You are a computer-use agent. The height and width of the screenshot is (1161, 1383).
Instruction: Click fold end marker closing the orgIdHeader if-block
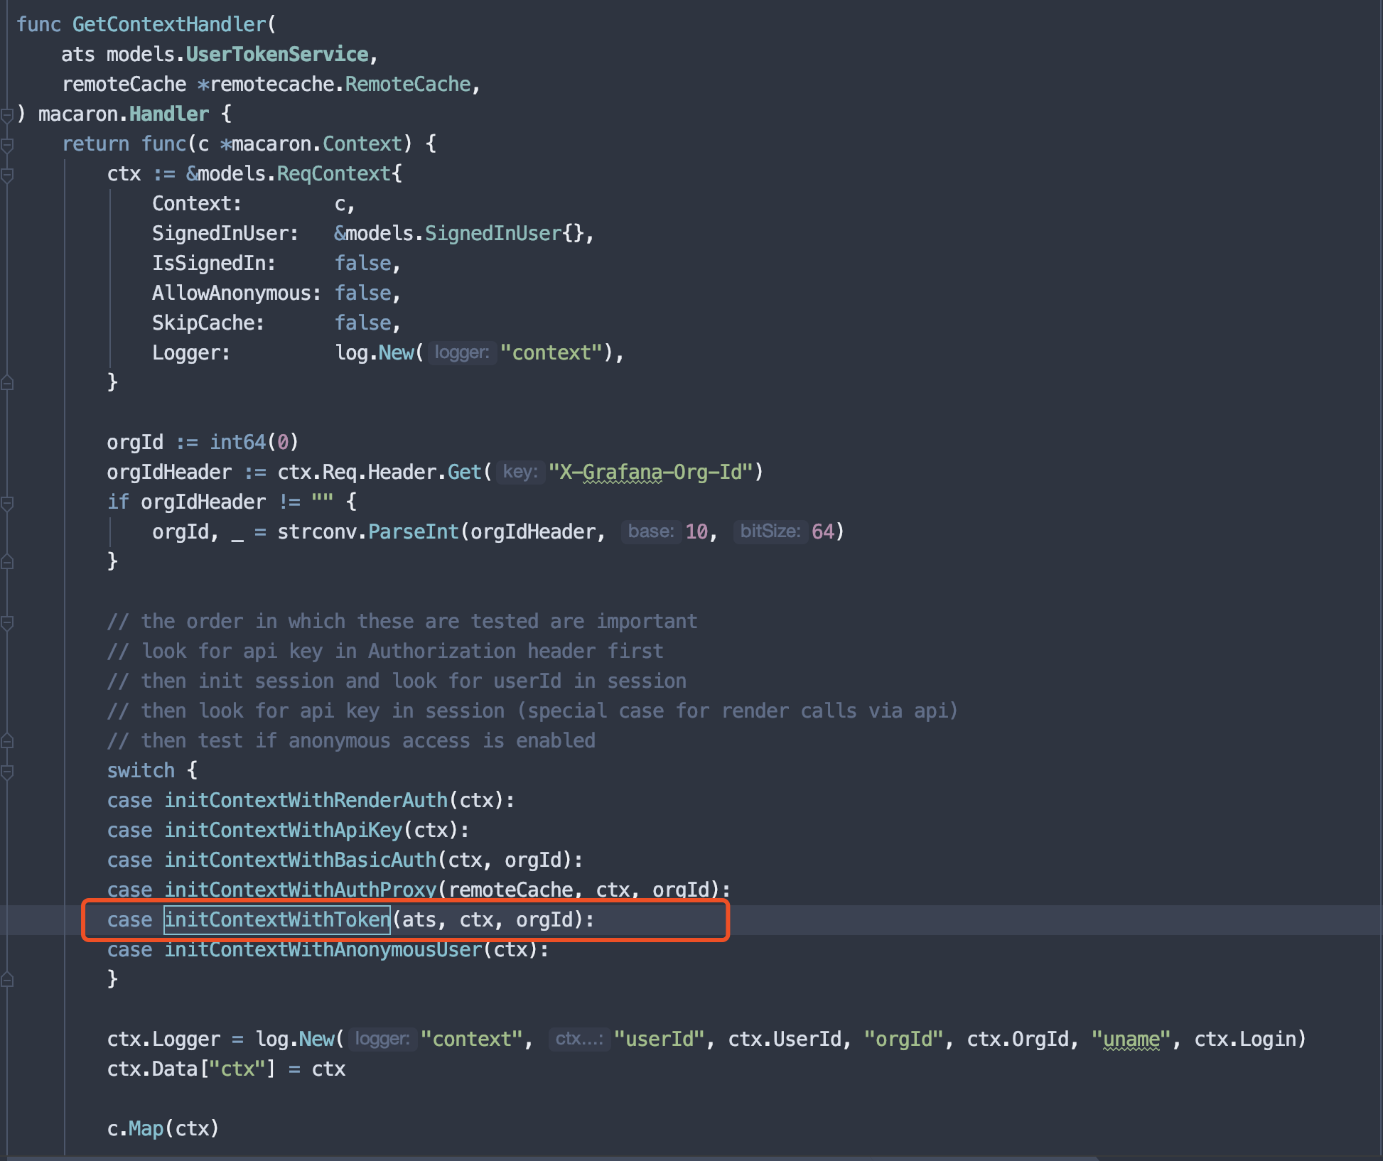[7, 562]
